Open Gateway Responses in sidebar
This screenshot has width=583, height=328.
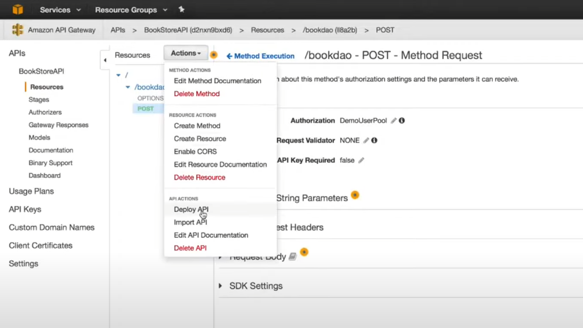pyautogui.click(x=59, y=125)
